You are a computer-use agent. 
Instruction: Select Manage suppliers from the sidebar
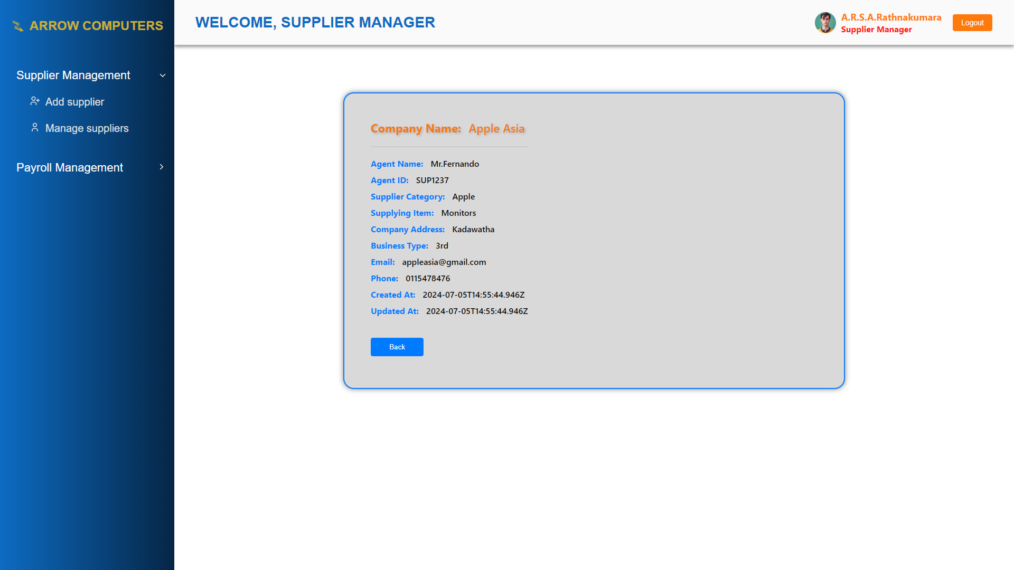coord(87,128)
